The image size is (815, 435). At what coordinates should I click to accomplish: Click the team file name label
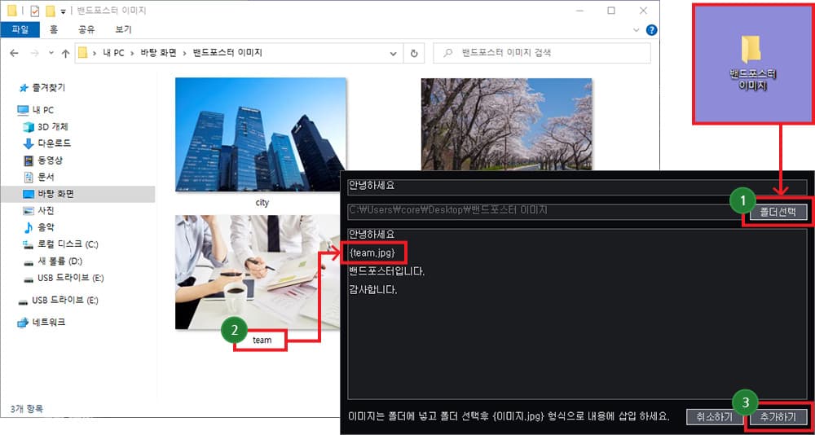(x=262, y=340)
